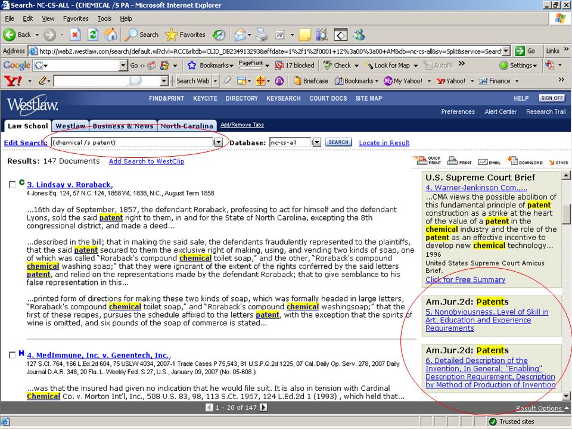The width and height of the screenshot is (572, 429).
Task: Click the Messenger people icon in the toolbar
Action: pos(359,35)
